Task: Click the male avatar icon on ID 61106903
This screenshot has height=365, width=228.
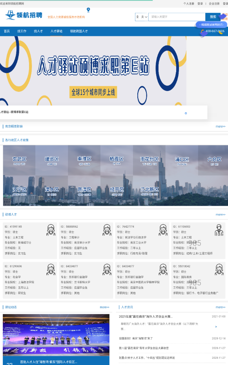Action: 219,230
